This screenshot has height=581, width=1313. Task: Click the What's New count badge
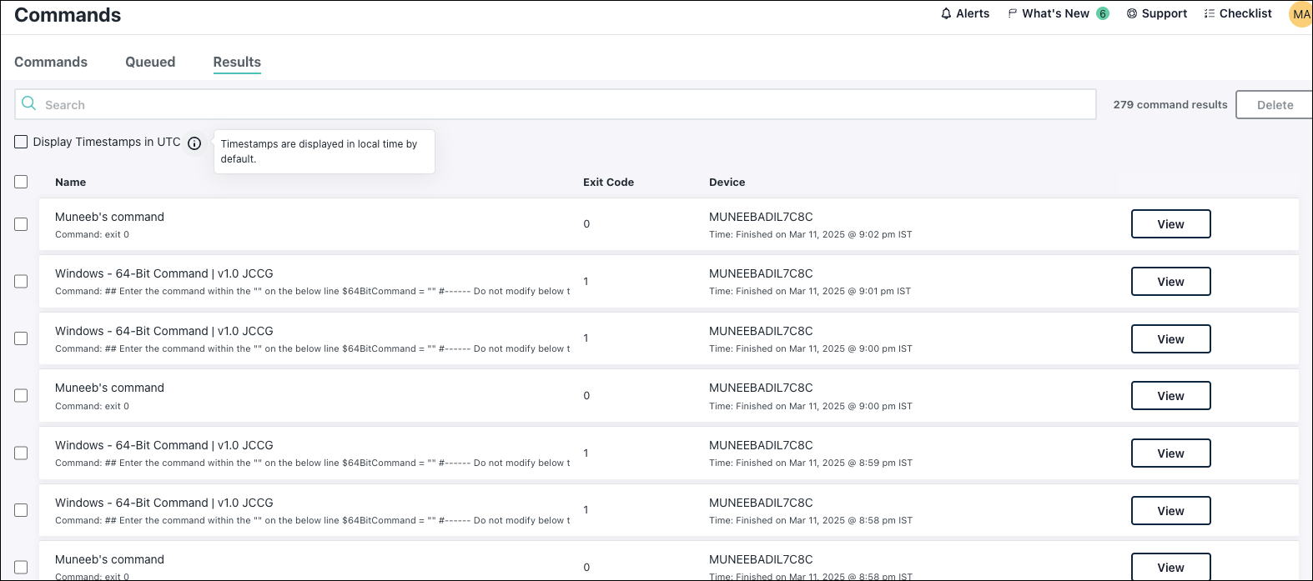pos(1102,13)
